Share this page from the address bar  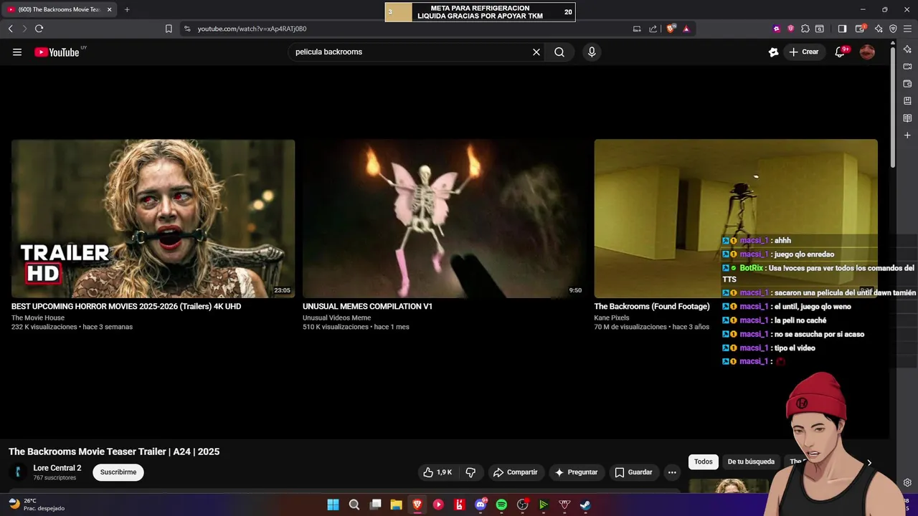(x=653, y=29)
